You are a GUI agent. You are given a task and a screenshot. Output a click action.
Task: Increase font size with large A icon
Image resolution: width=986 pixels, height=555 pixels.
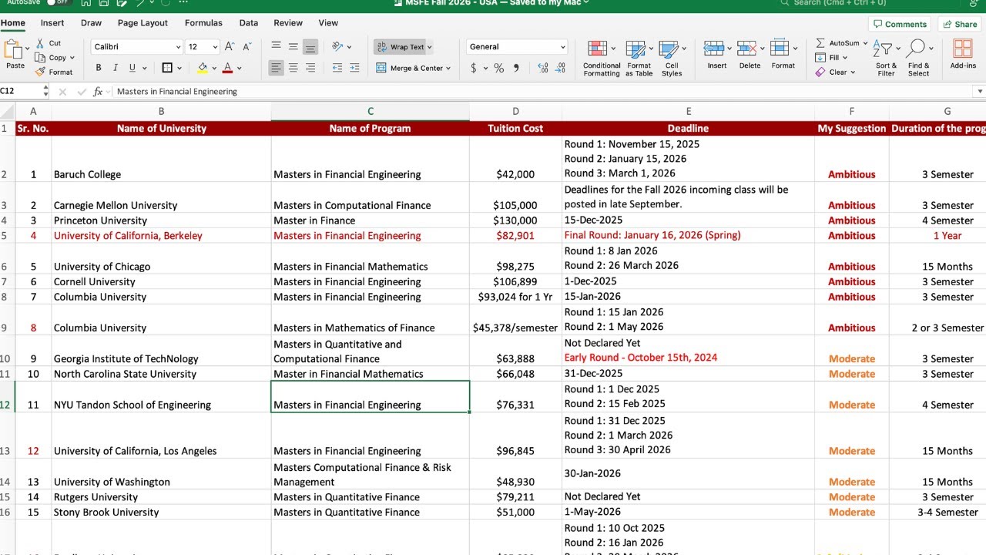click(230, 47)
